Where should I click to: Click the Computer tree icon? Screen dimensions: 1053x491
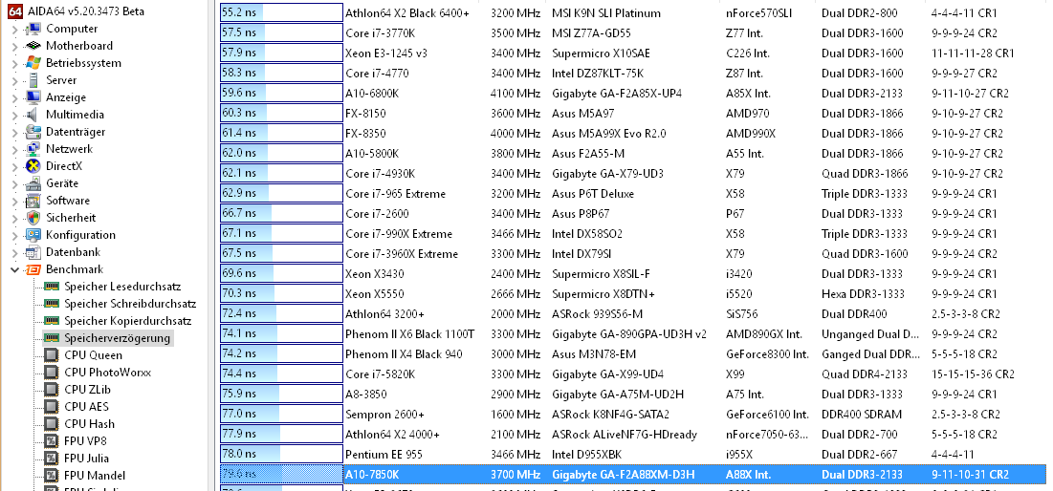tap(33, 29)
